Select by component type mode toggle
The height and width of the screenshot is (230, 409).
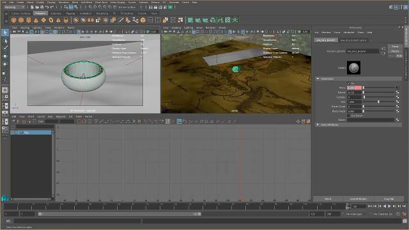(x=75, y=7)
